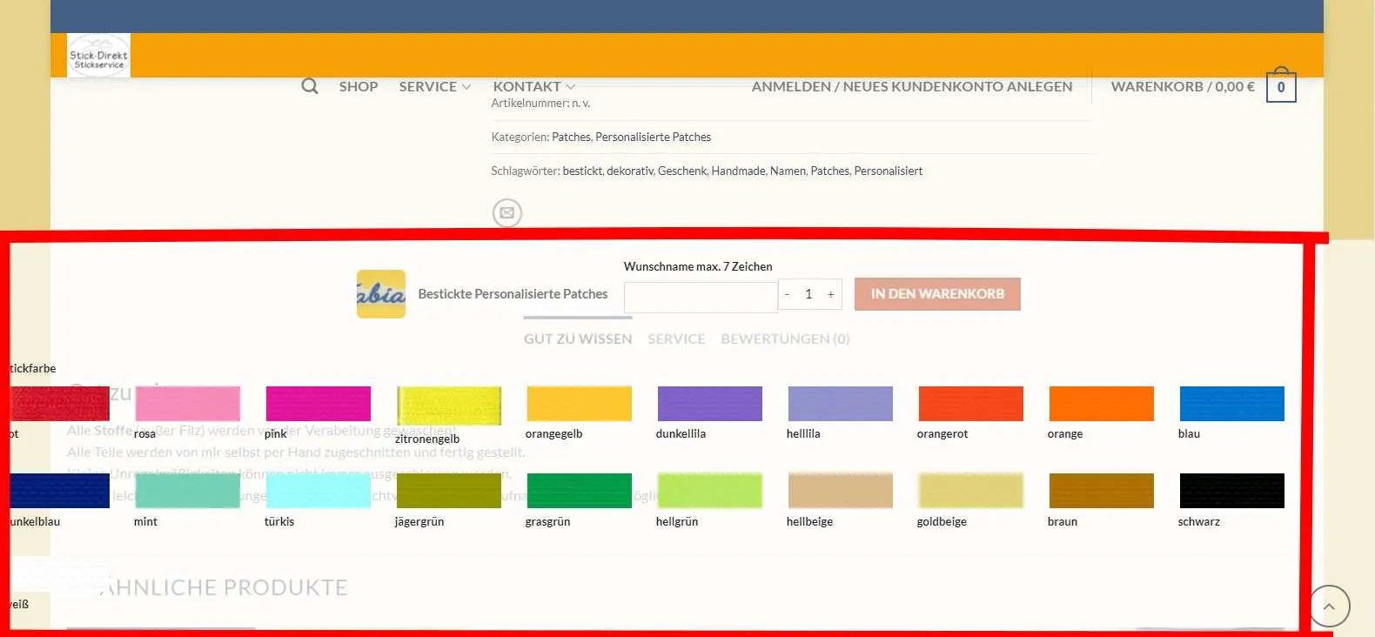Share product via email envelope icon

tap(507, 212)
